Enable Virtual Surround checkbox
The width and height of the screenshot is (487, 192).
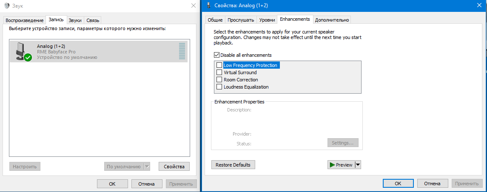(219, 72)
